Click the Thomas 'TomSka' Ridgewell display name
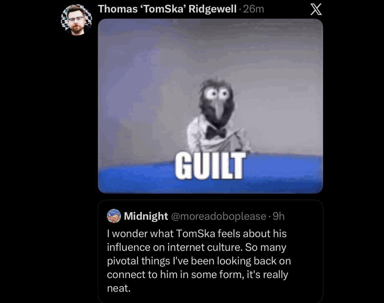 [167, 9]
